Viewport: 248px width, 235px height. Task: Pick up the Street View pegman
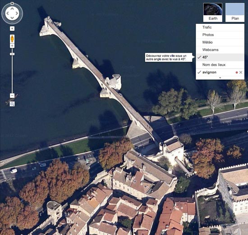pyautogui.click(x=12, y=39)
